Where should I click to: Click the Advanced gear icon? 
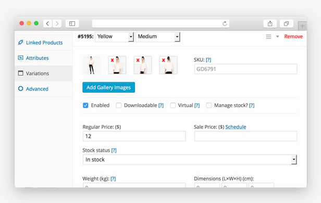20,88
